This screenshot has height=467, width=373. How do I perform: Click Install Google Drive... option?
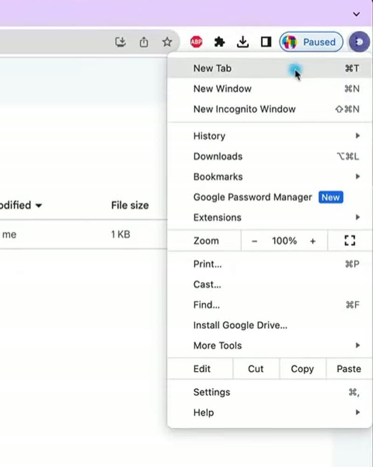point(270,325)
